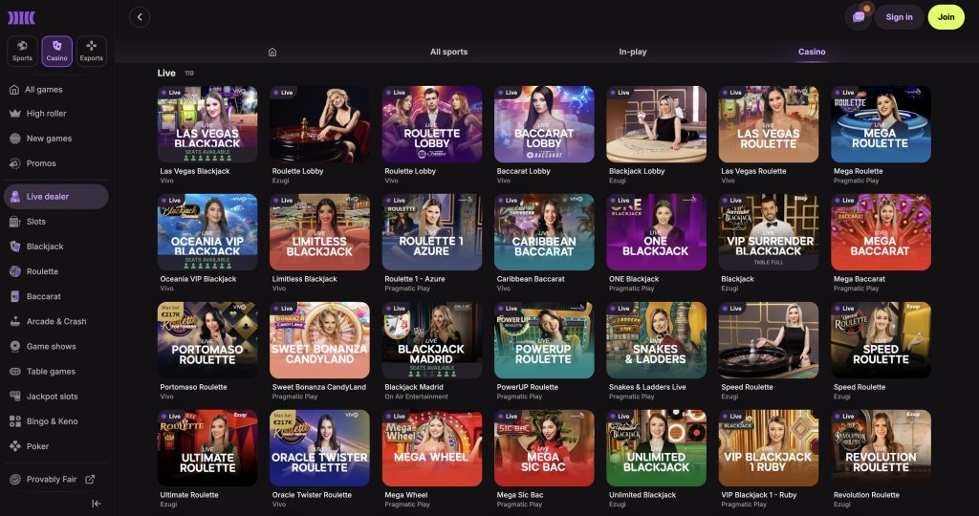This screenshot has height=516, width=979.
Task: Open Table games category
Action: point(54,372)
